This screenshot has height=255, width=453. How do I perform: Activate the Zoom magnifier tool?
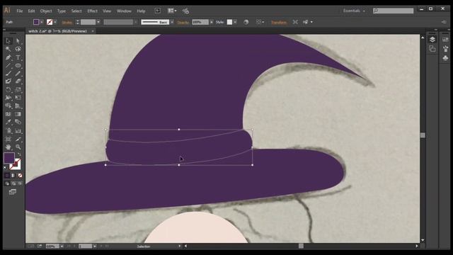(18, 147)
